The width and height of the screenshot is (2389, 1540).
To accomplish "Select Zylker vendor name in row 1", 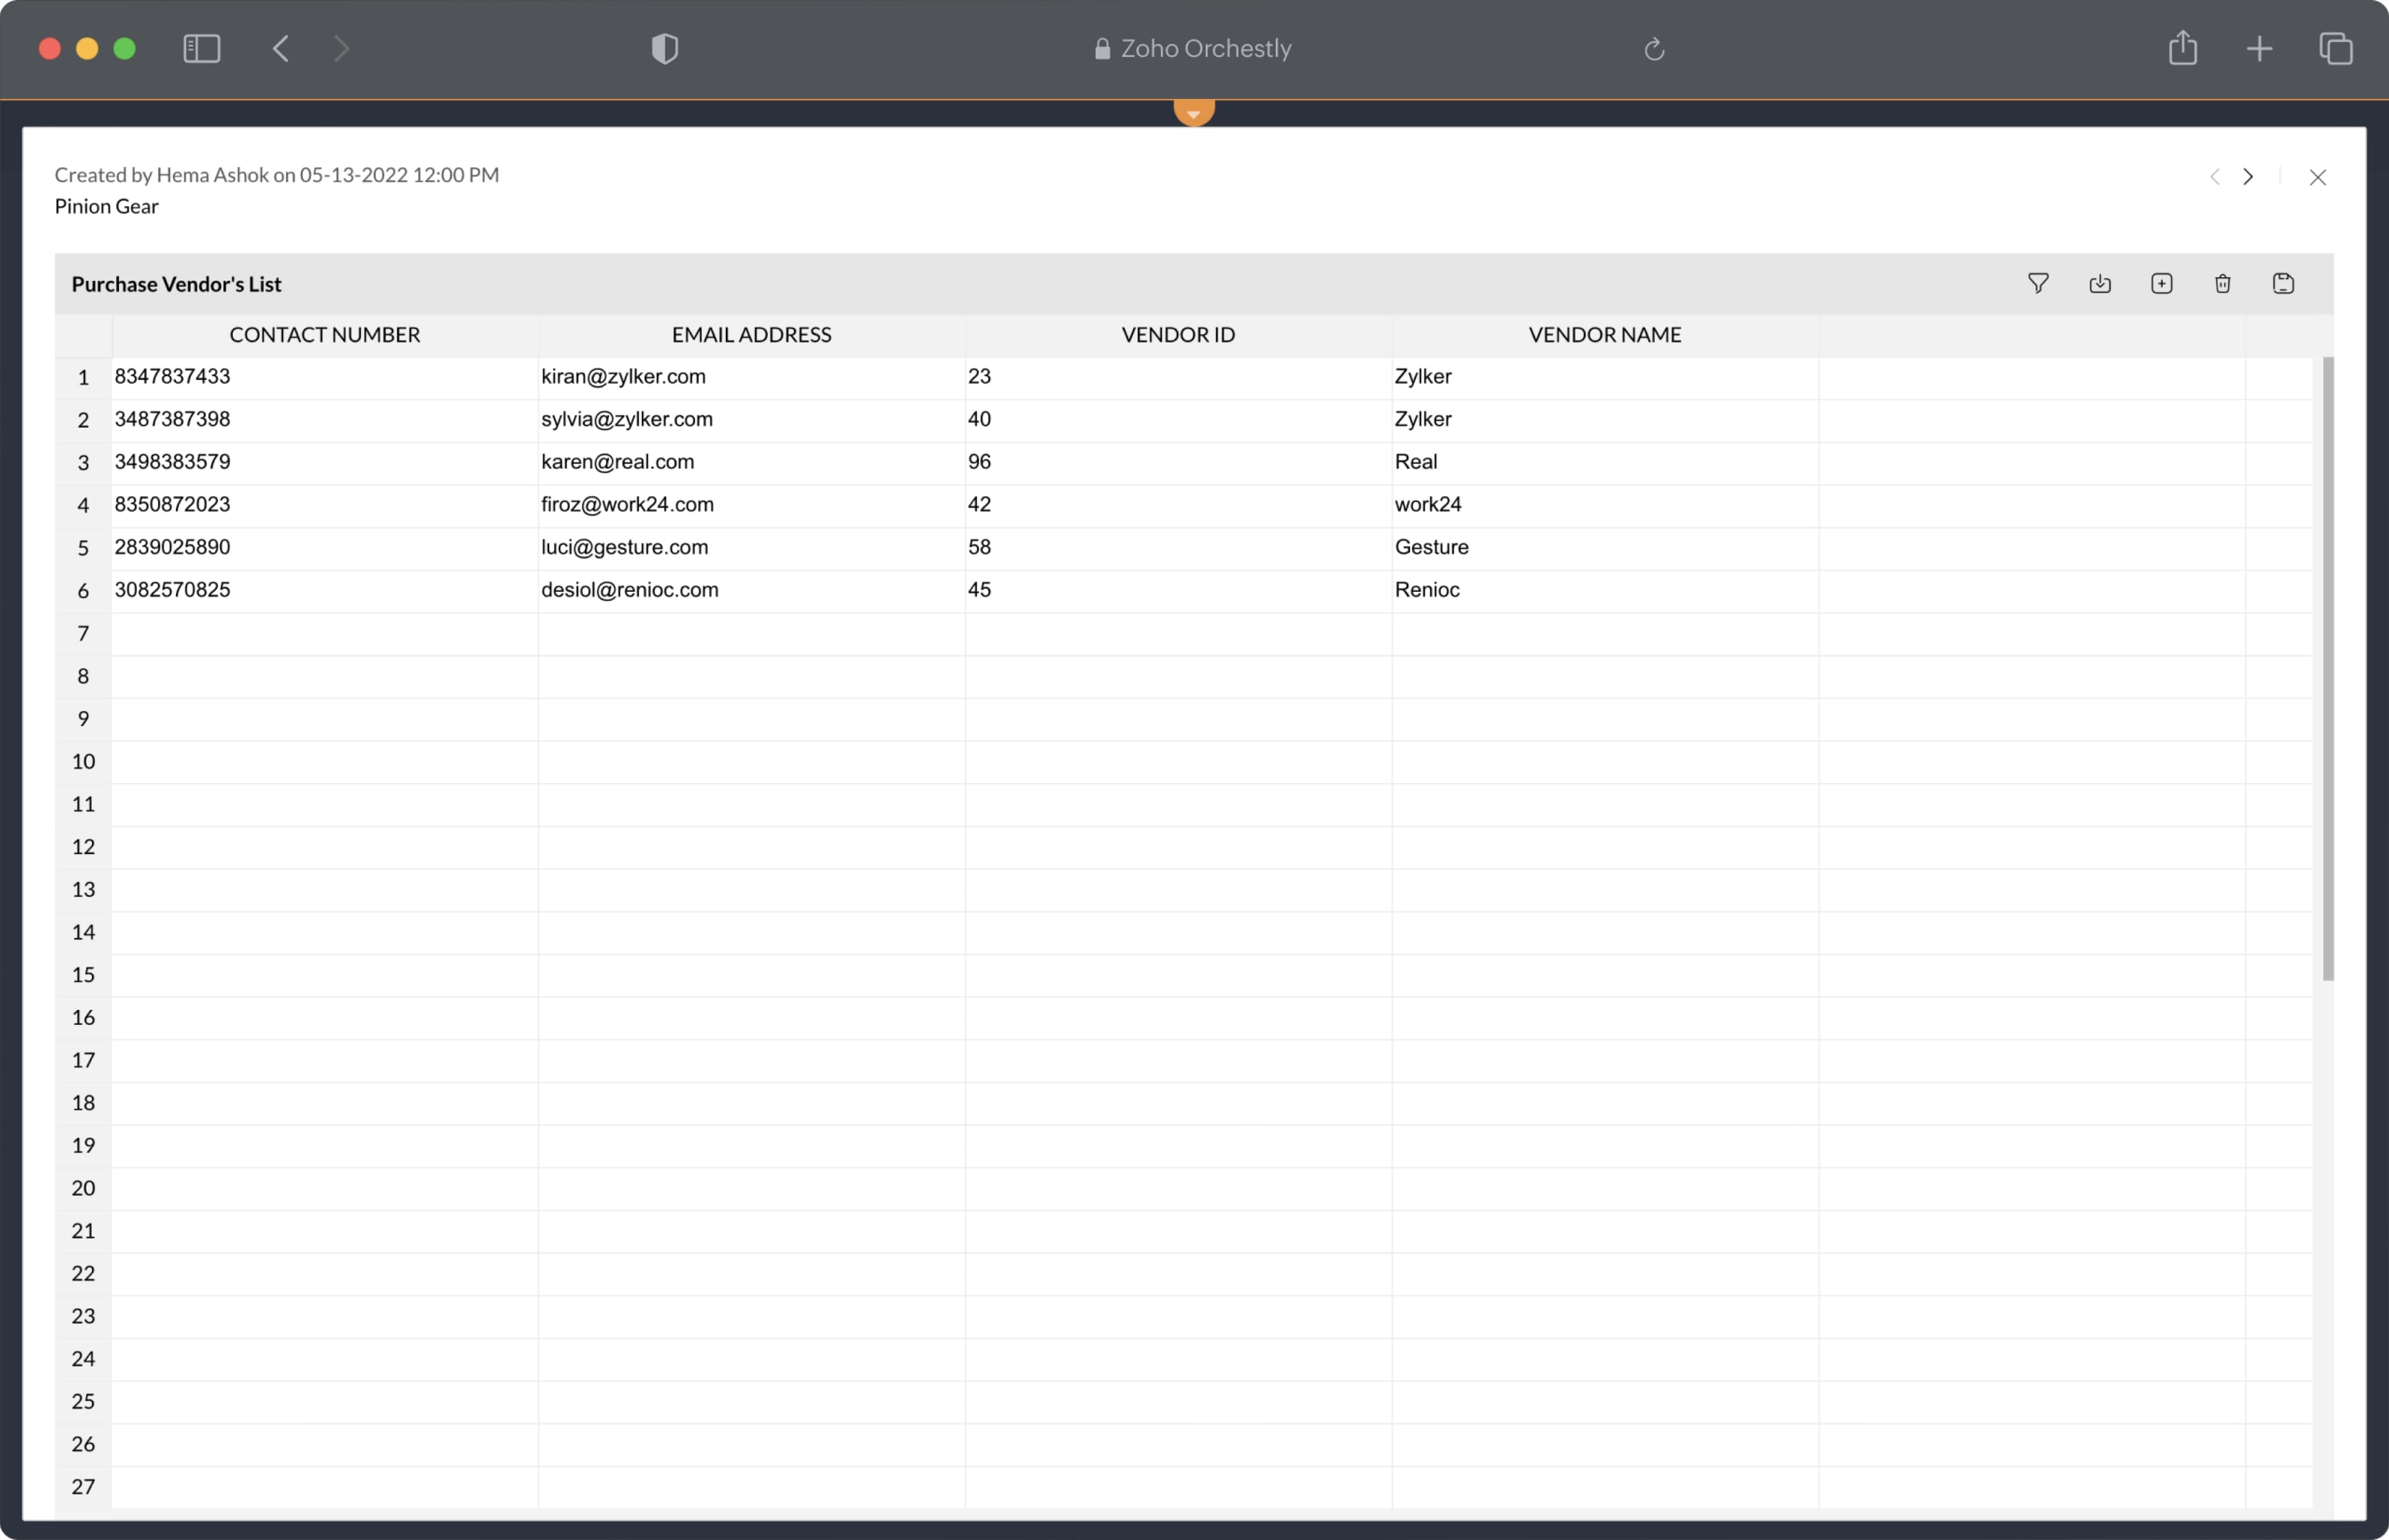I will tap(1605, 377).
